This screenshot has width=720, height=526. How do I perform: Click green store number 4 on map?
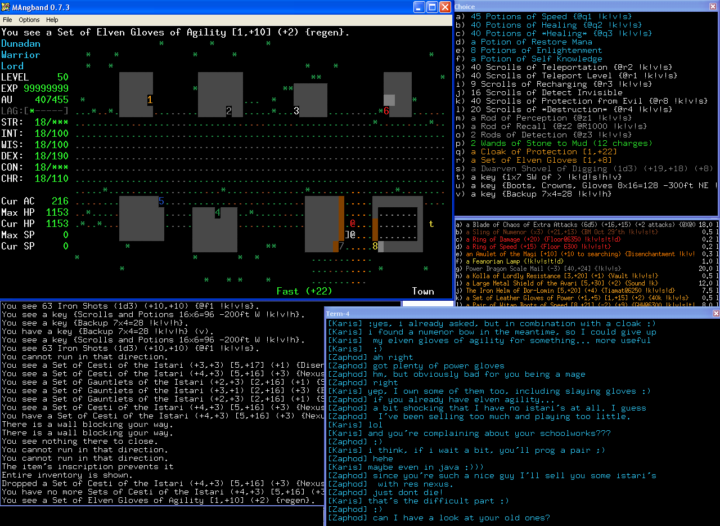(x=218, y=212)
